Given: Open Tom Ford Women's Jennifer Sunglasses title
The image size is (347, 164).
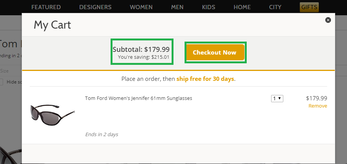Looking at the screenshot, I should click(x=138, y=98).
